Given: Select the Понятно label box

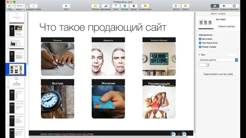Looking at the screenshot, I should 58,40.
